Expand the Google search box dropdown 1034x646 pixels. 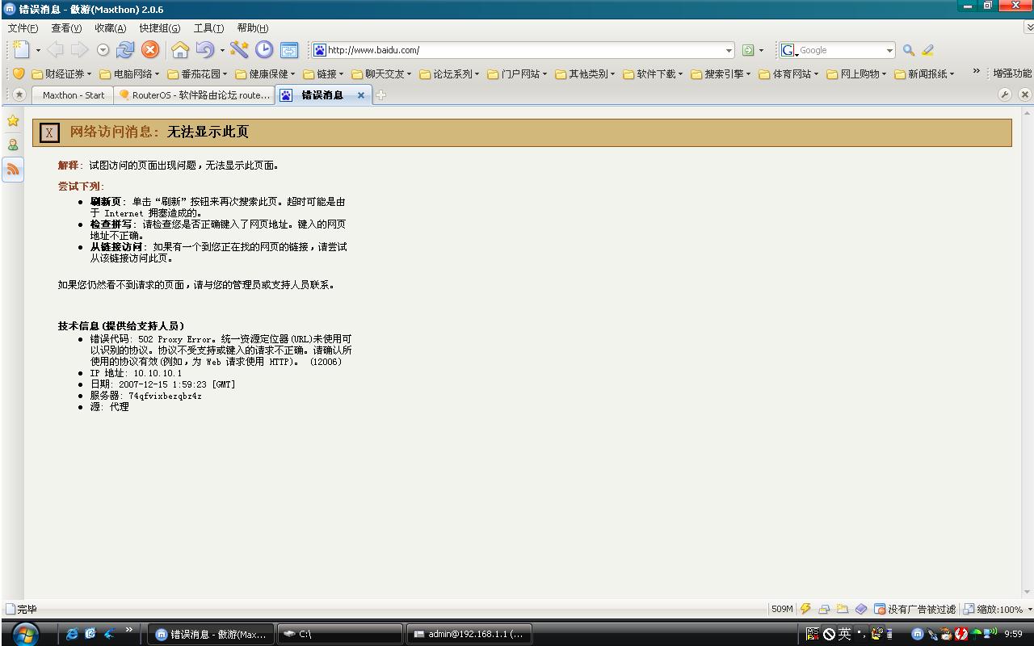coord(889,50)
